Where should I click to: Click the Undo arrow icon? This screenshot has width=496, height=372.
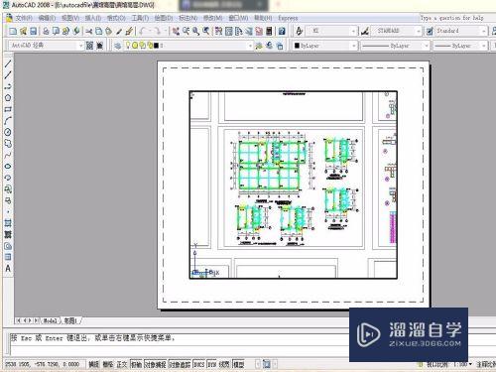coord(142,31)
